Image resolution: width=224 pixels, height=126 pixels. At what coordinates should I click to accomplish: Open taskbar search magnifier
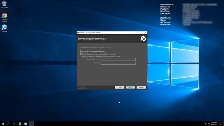(x=8, y=124)
